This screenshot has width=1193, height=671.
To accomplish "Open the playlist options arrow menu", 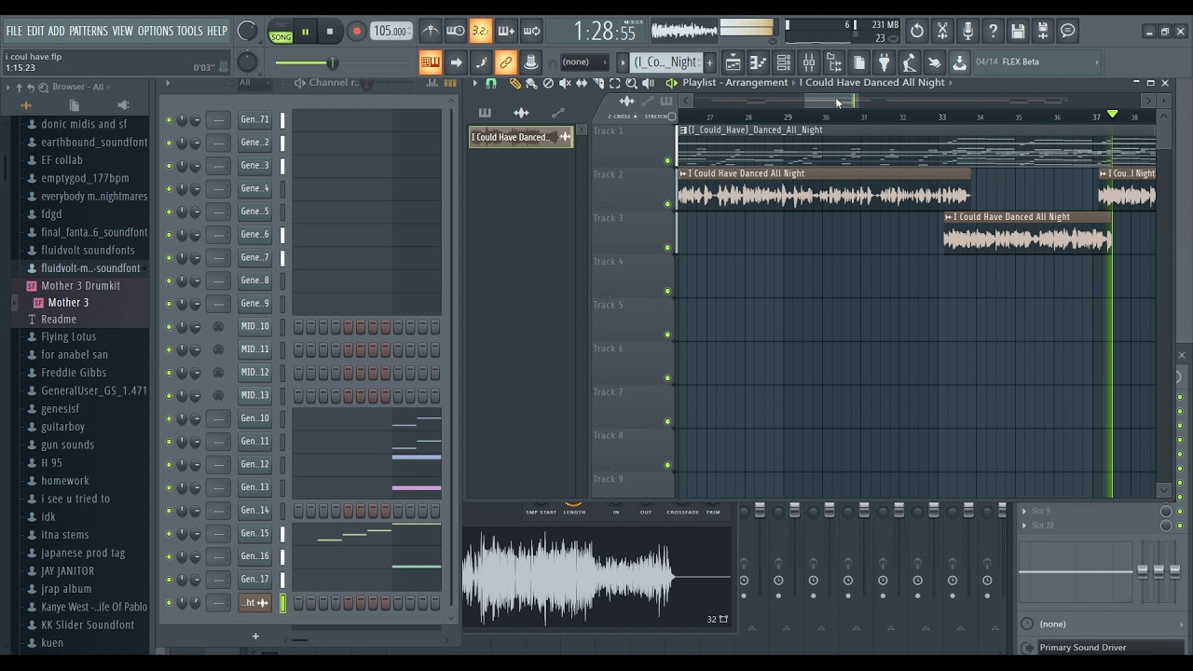I will coord(474,83).
